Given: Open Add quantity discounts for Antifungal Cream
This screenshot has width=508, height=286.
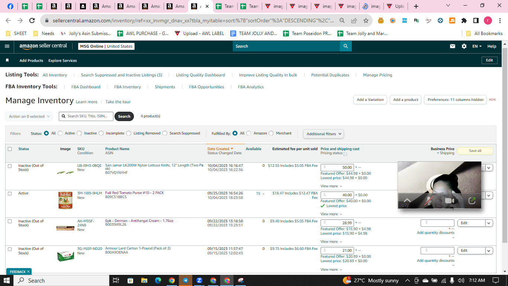Looking at the screenshot, I should [x=435, y=233].
